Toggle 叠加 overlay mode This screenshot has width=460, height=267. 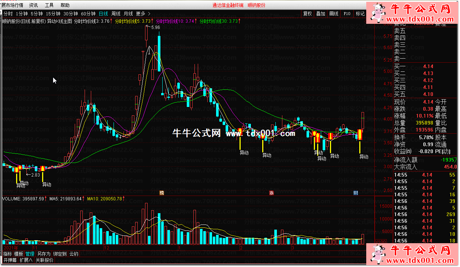pyautogui.click(x=320, y=14)
